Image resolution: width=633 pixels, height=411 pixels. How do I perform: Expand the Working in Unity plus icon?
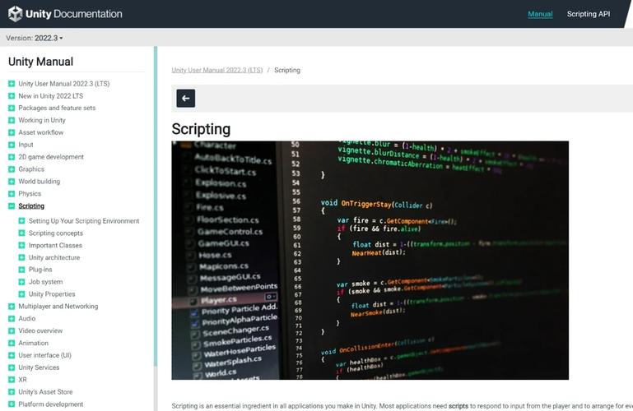[12, 120]
